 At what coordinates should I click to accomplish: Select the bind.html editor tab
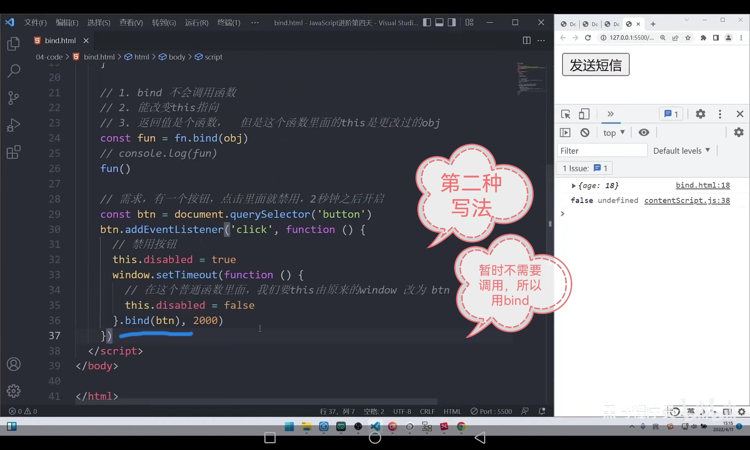[x=60, y=40]
